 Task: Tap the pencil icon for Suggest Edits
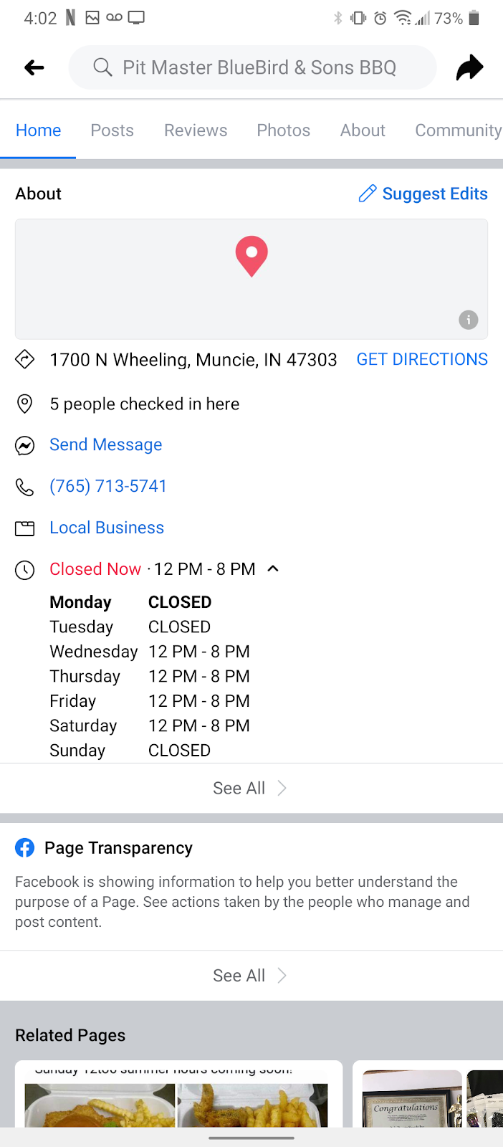pyautogui.click(x=368, y=193)
